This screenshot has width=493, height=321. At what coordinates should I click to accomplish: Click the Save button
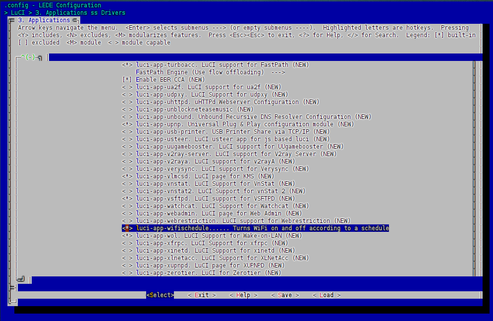(x=285, y=295)
